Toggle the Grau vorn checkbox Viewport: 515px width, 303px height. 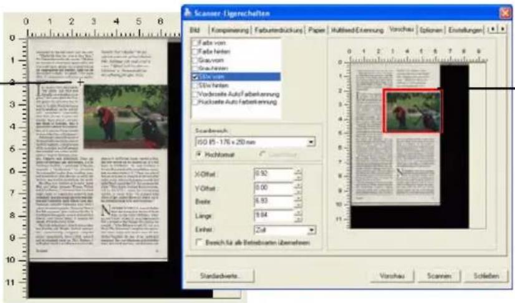(195, 60)
